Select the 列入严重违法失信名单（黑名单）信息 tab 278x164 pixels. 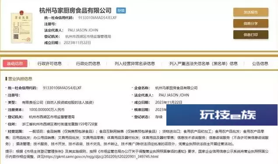pos(204,64)
